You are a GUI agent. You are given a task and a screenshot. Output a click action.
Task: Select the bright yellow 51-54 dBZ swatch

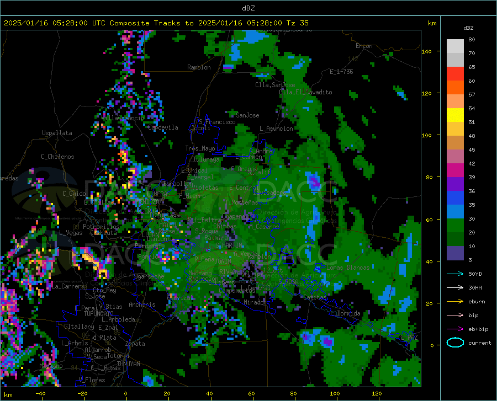[x=455, y=115]
